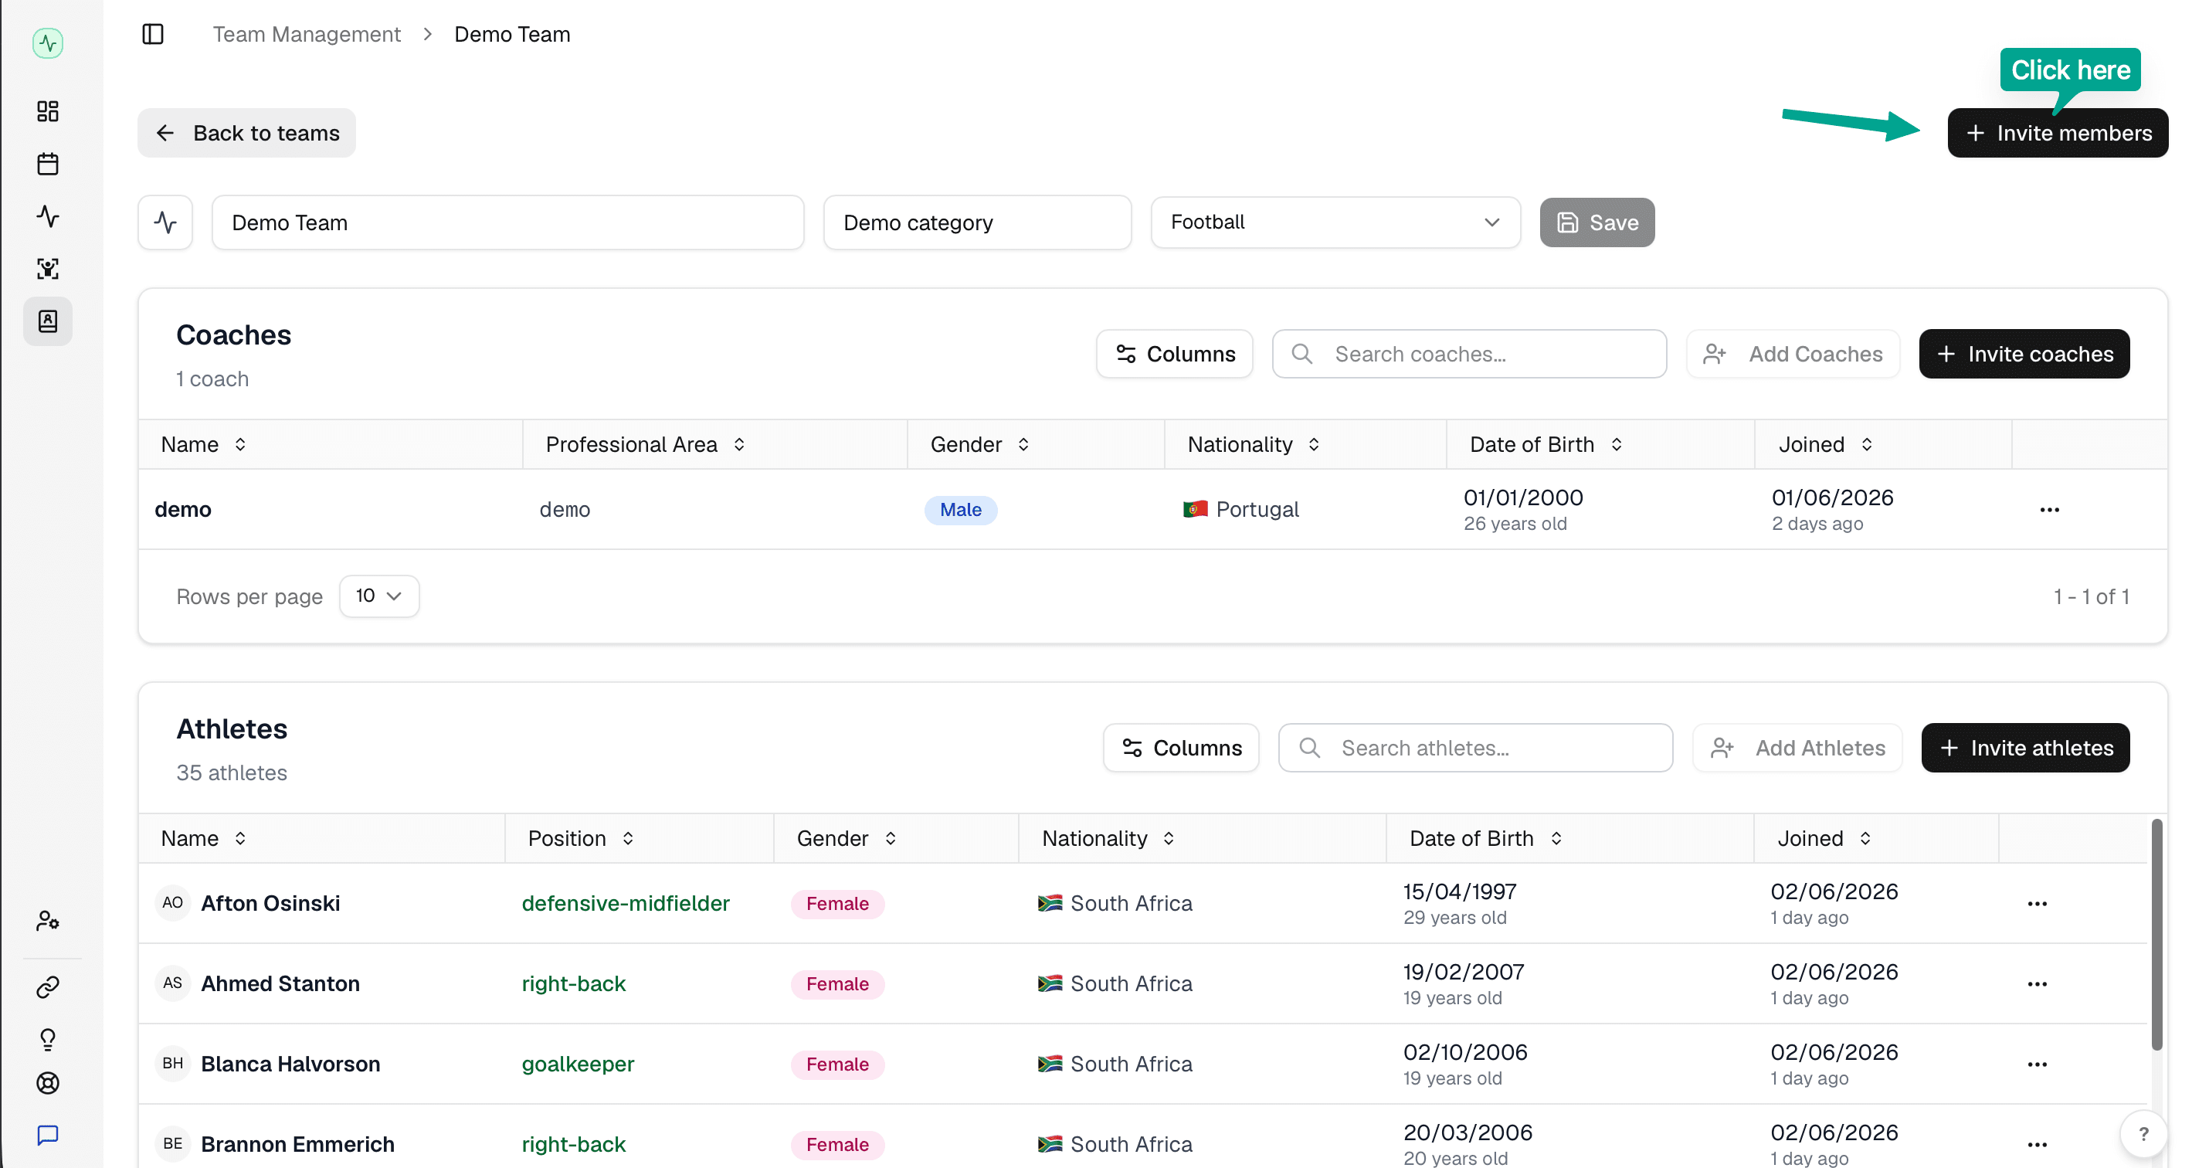The height and width of the screenshot is (1168, 2209).
Task: Click the Male gender badge
Action: 960,511
